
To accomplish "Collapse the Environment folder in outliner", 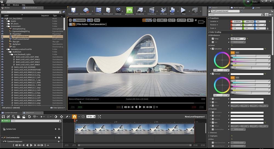I will pos(7,26).
